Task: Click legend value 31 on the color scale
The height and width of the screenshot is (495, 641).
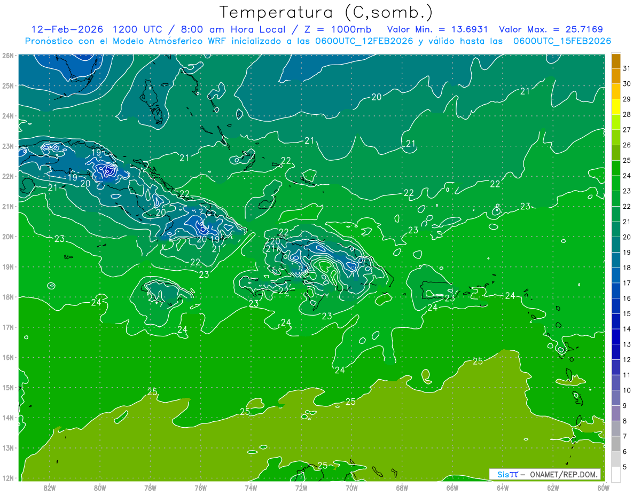Action: coord(627,68)
